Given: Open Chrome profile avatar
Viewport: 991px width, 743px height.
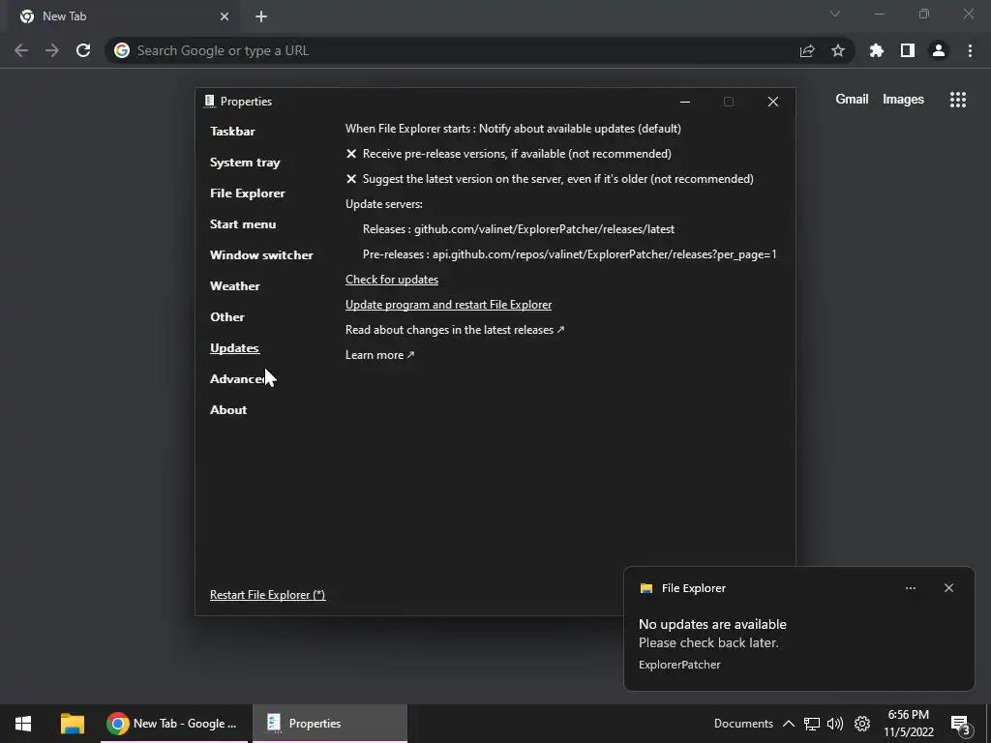Looking at the screenshot, I should click(x=939, y=50).
